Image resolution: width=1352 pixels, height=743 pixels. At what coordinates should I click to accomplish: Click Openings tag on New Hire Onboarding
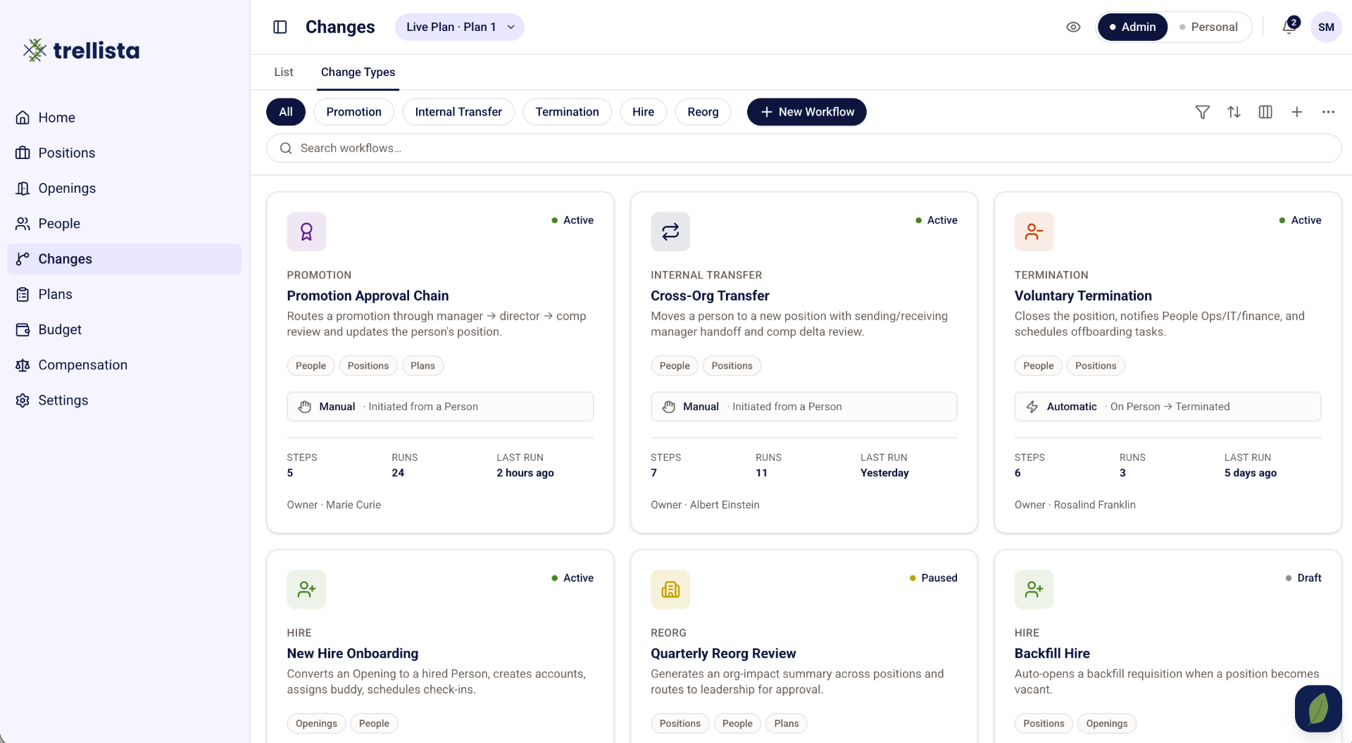tap(316, 724)
